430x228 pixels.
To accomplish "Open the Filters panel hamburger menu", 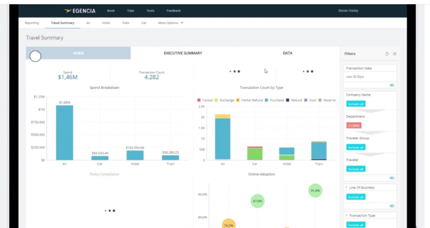I will 395,54.
